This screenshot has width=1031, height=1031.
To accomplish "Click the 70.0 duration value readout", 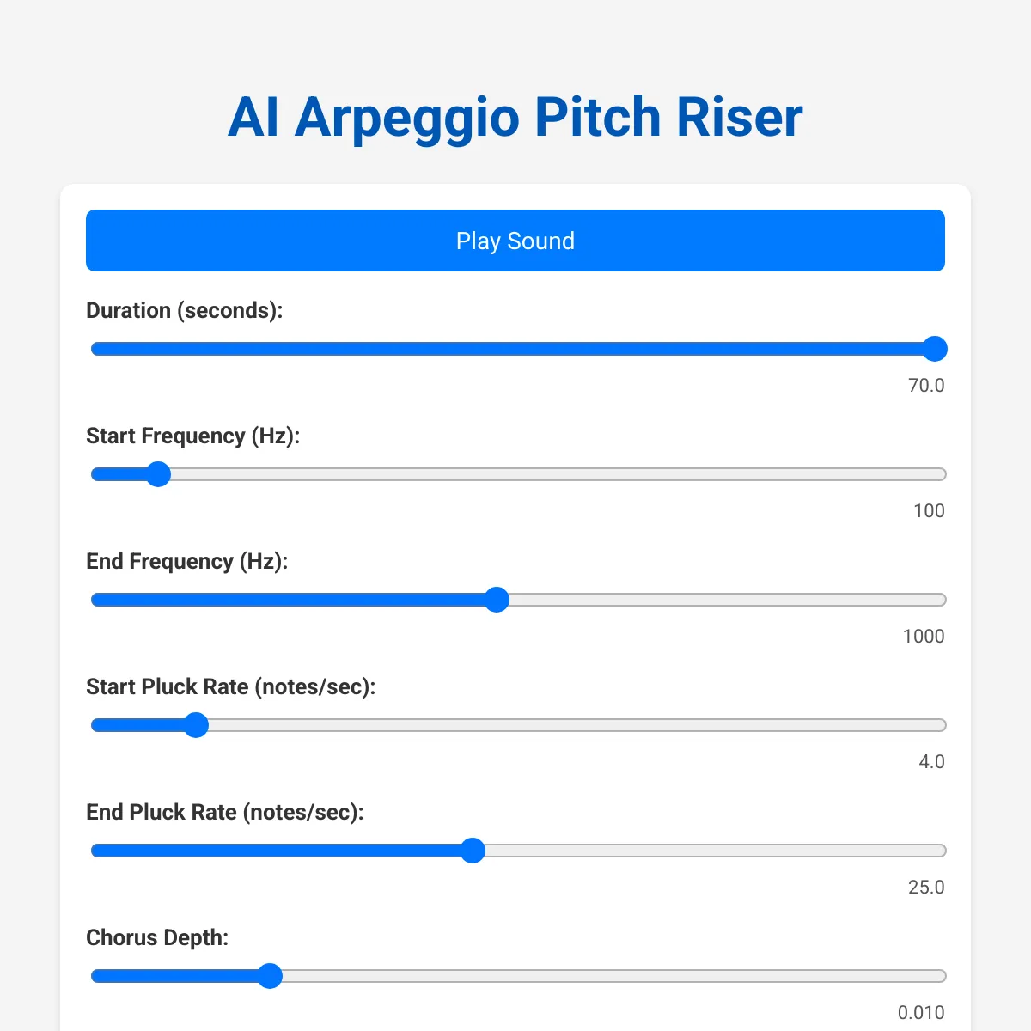I will pos(926,386).
